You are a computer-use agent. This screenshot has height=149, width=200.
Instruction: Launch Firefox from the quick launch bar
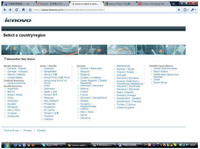point(33,145)
